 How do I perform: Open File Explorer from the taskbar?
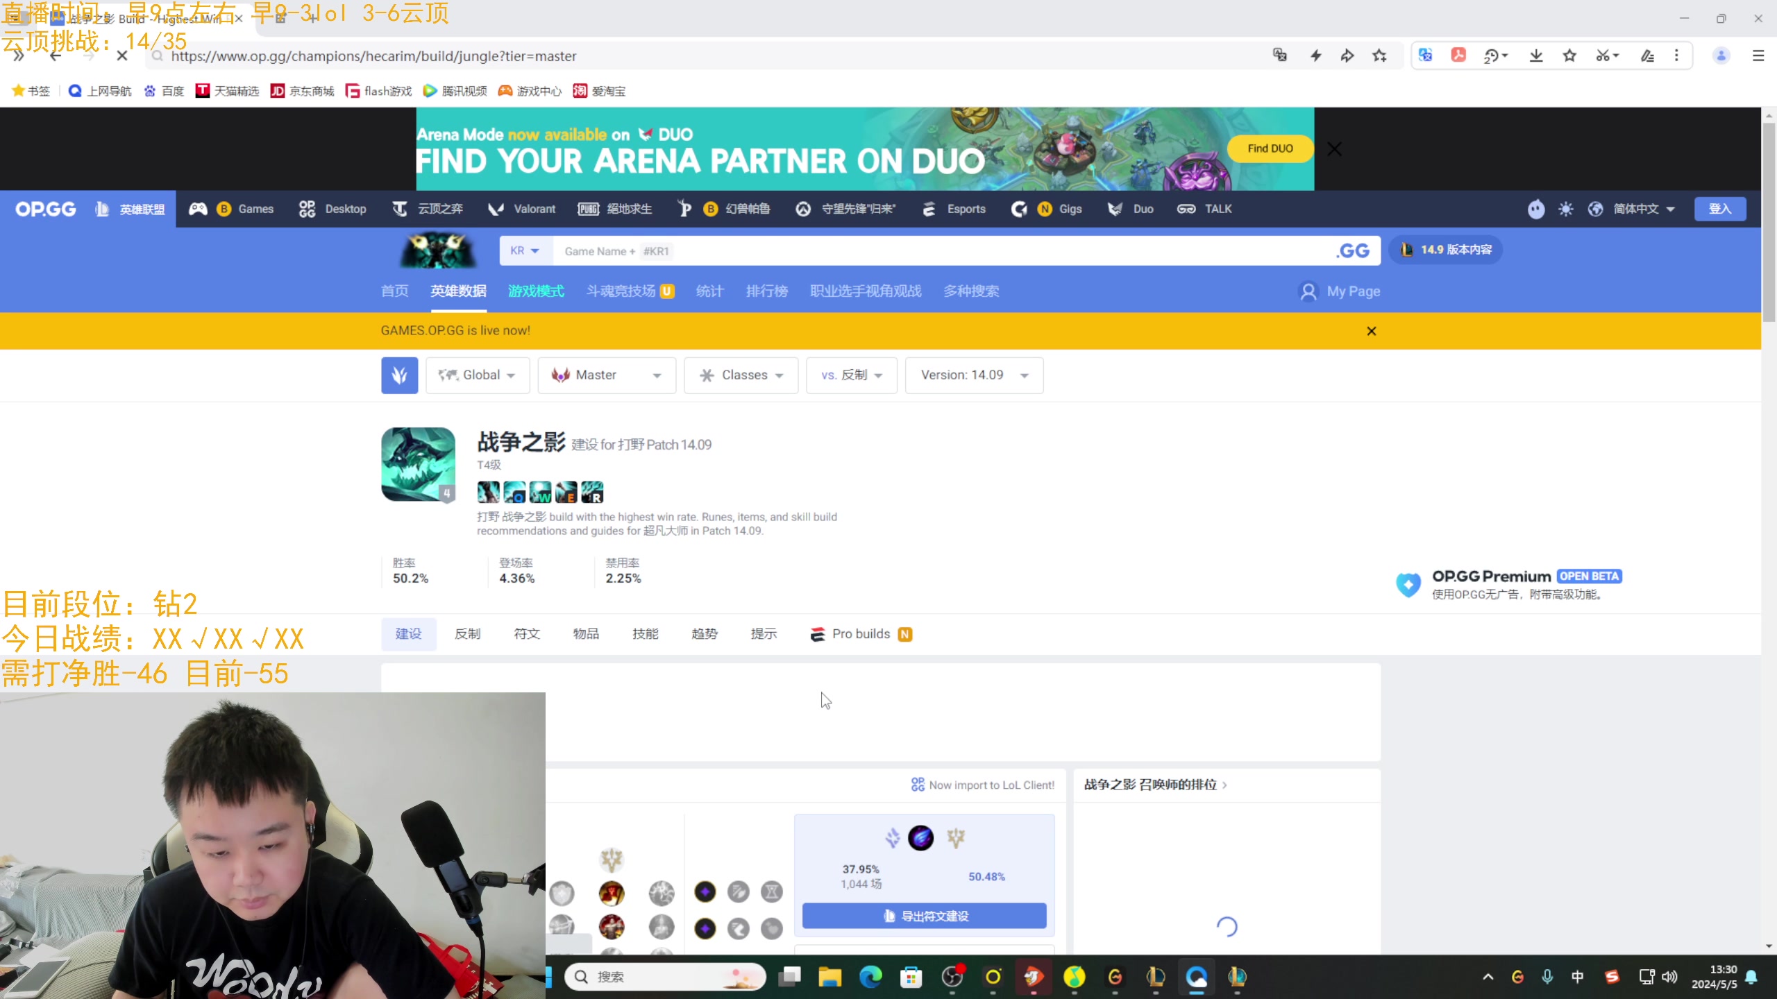pos(829,977)
